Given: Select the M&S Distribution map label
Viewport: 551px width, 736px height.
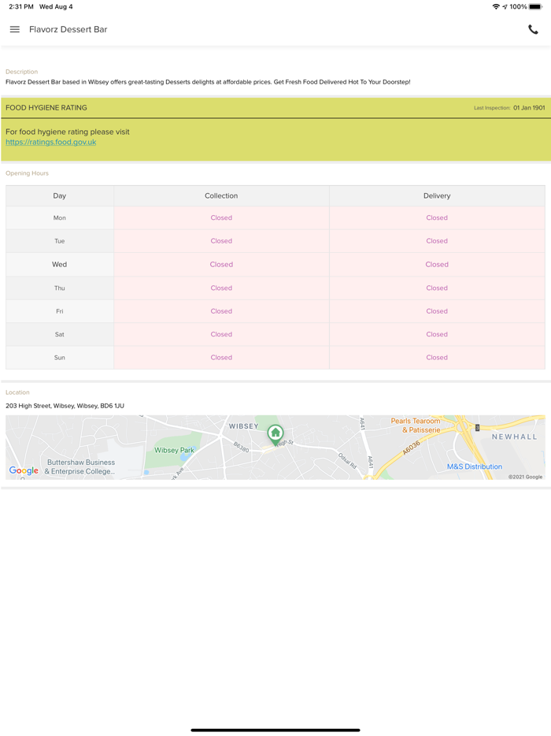Looking at the screenshot, I should (474, 467).
